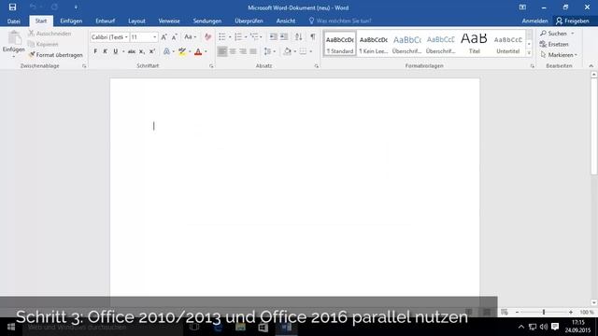Click vertical scrollbar up arrow
Viewport: 598px width, 336px height.
(594, 75)
